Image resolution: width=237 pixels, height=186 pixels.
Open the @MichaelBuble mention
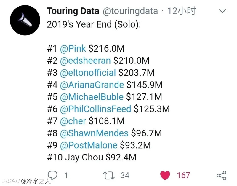click(92, 97)
